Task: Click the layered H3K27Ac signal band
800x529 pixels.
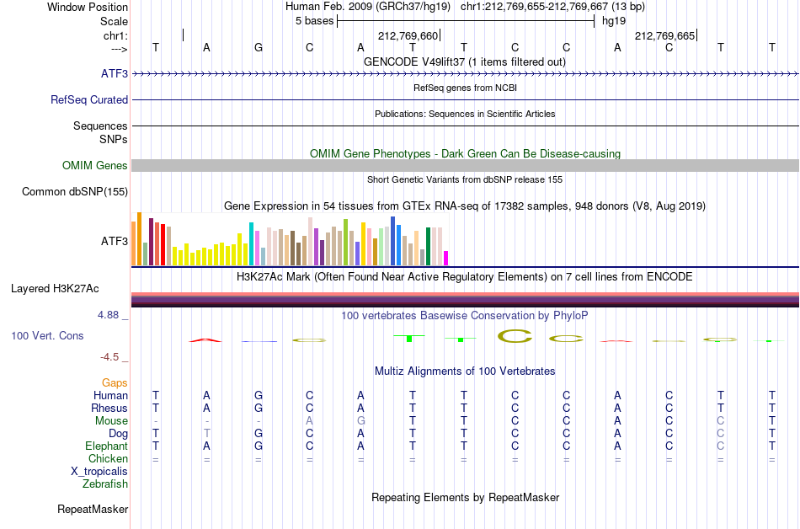Action: click(x=465, y=299)
